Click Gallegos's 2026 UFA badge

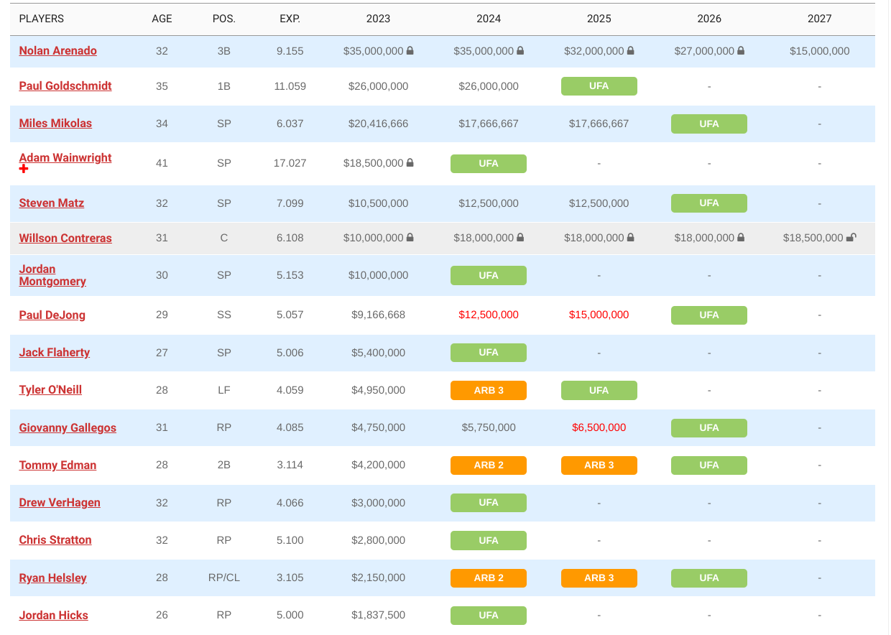[709, 428]
